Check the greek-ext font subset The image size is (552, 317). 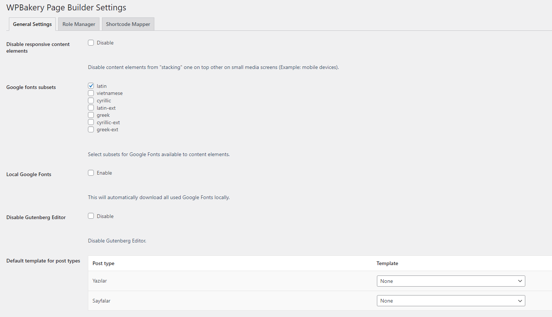click(91, 129)
